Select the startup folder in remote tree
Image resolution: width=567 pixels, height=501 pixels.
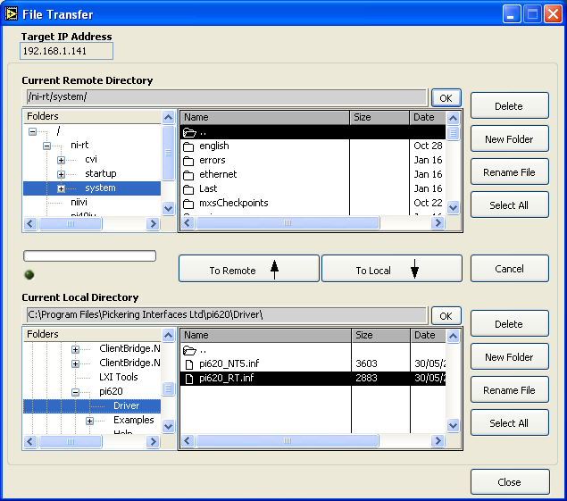tap(100, 173)
